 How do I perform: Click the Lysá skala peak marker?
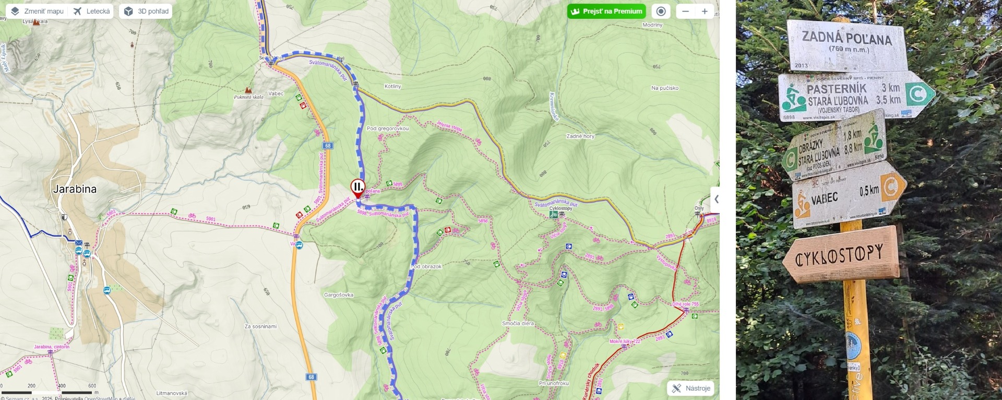point(36,22)
